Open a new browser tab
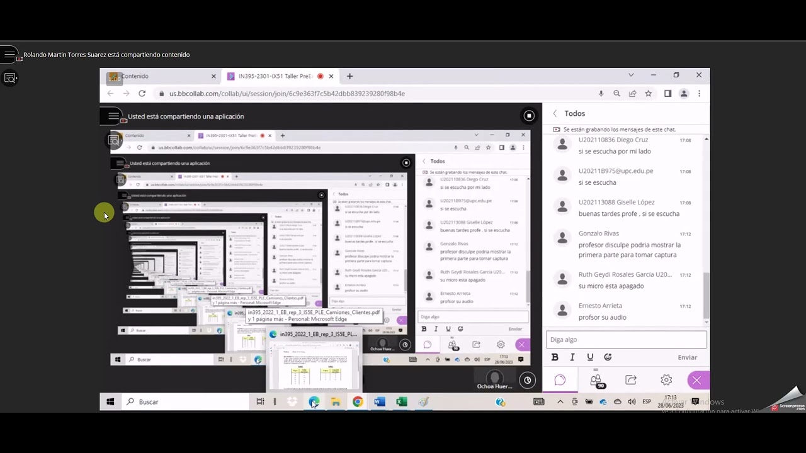The width and height of the screenshot is (806, 453). pyautogui.click(x=349, y=76)
